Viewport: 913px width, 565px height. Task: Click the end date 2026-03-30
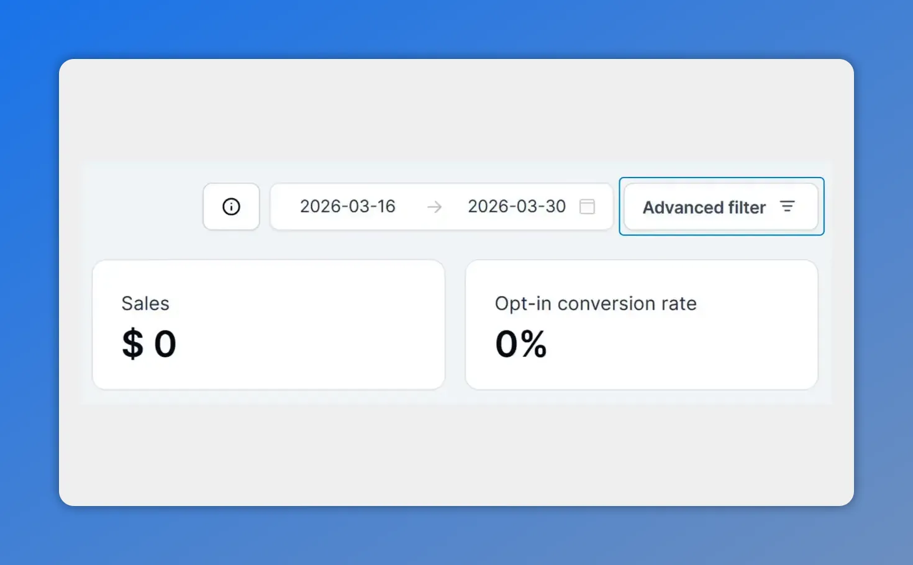coord(516,206)
